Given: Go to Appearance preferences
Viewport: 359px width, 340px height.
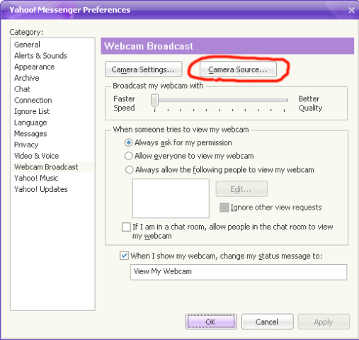Looking at the screenshot, I should click(x=35, y=67).
